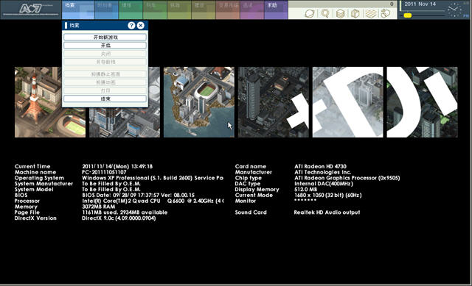
Task: Click the 2011 Nov 14 date display
Action: (420, 4)
